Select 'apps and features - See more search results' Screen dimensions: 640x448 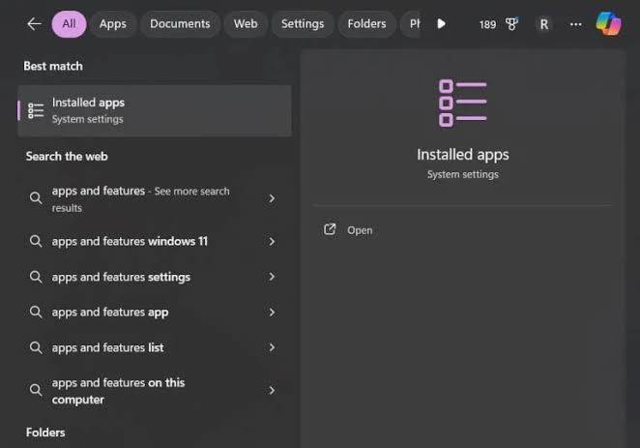pos(155,199)
